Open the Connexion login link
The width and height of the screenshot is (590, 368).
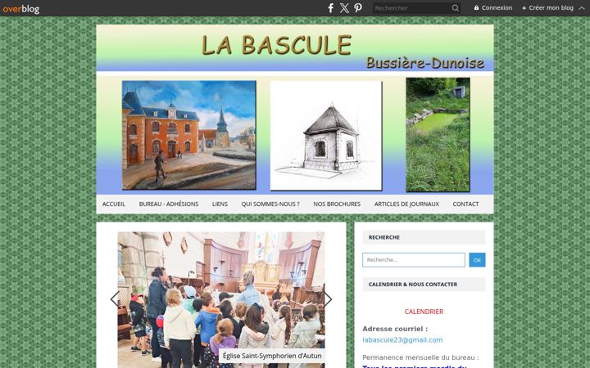point(493,7)
